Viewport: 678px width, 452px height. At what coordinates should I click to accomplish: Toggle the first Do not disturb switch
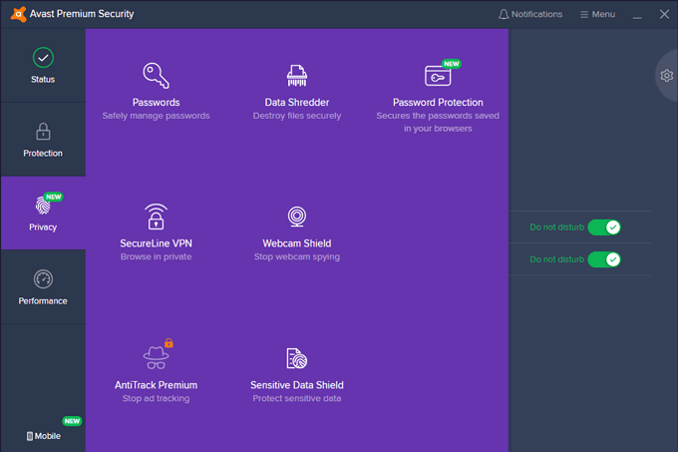point(603,227)
